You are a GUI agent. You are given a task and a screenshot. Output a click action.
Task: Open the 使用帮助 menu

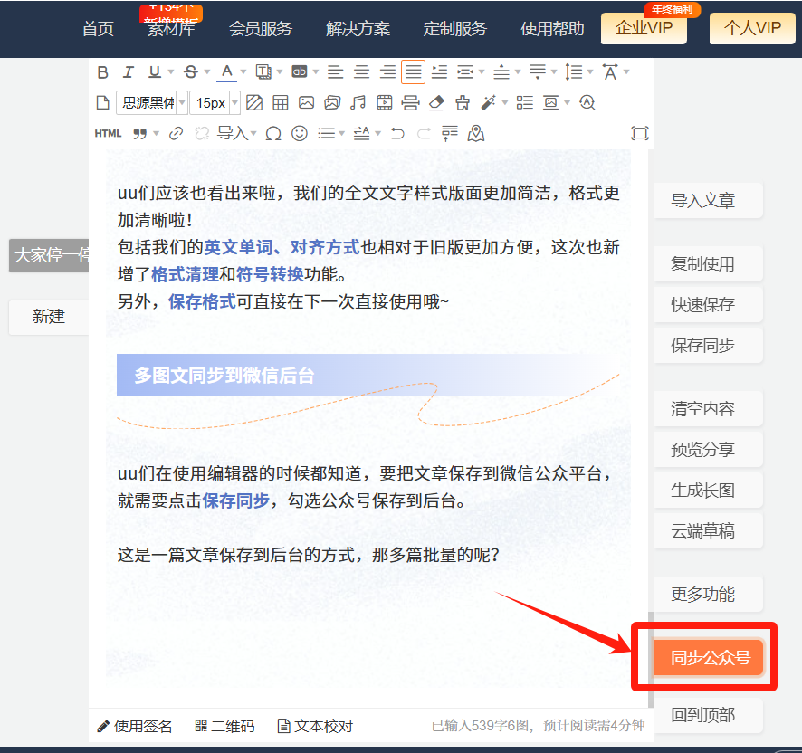pos(552,29)
